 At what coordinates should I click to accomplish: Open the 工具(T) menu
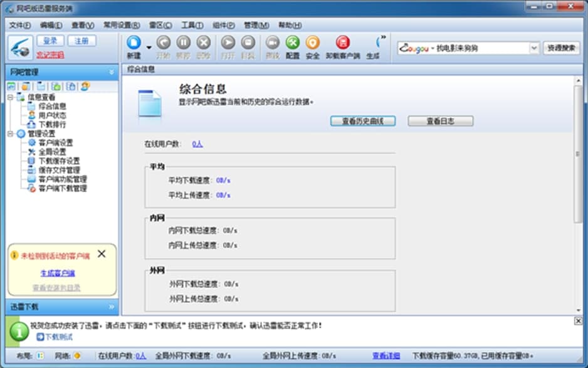pyautogui.click(x=192, y=25)
